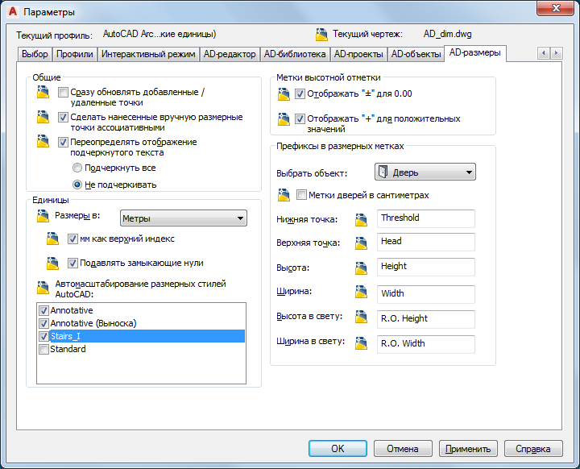Screen dimensions: 580x469
Task: Open 'Интерактивный режим' tab
Action: click(148, 55)
